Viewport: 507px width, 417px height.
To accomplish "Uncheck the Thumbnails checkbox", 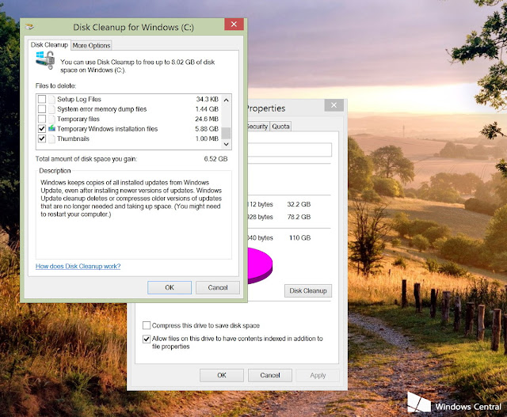I will pyautogui.click(x=42, y=138).
